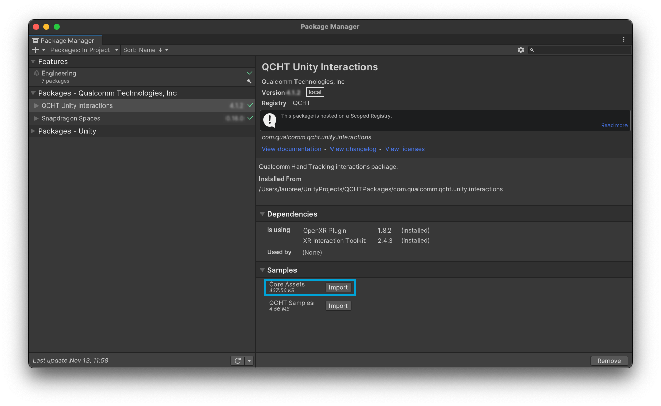Screen dimensions: 661x406
Task: Click the package ID com.qualcomm.qcht.unity.interactions
Action: click(316, 137)
